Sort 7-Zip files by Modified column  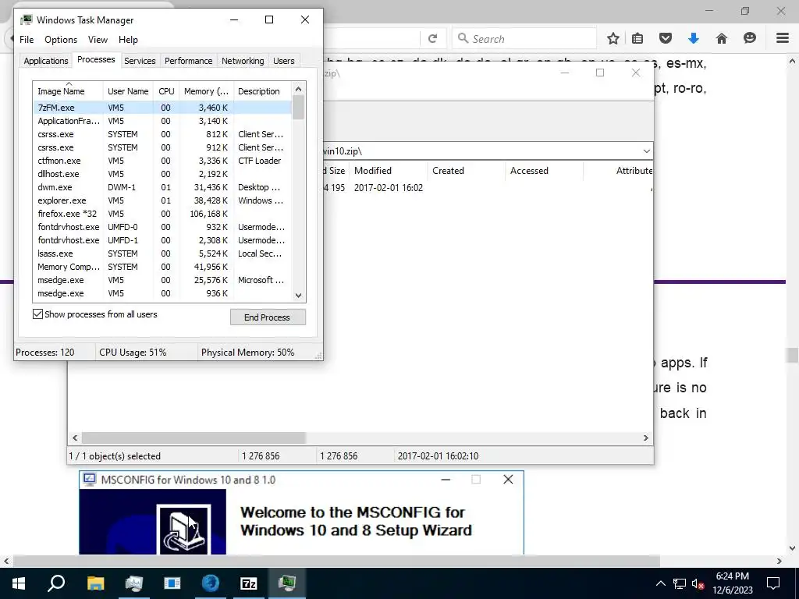coord(388,171)
